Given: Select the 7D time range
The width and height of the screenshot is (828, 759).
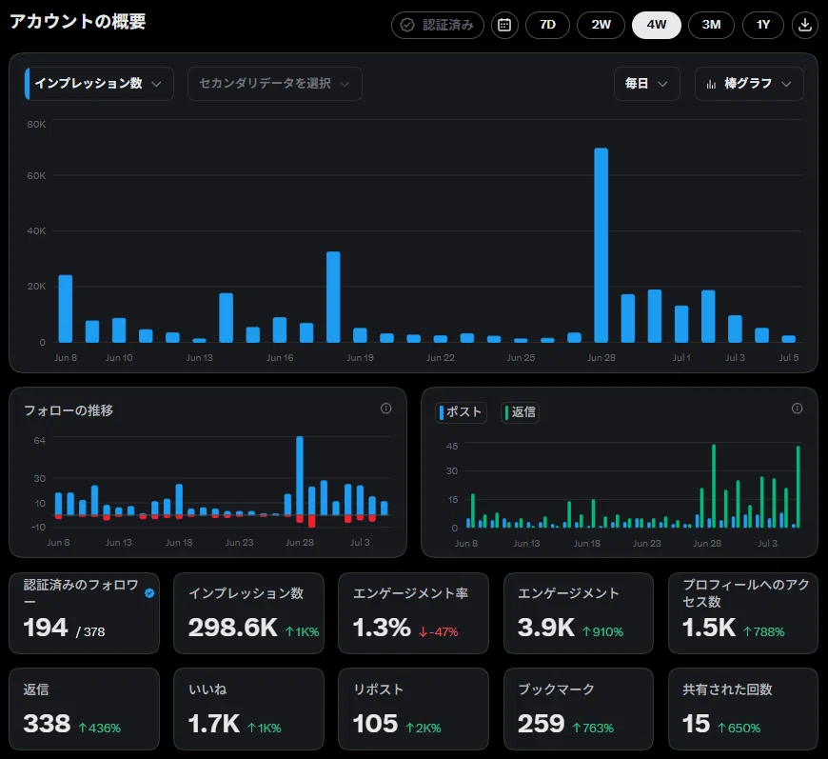Looking at the screenshot, I should point(547,25).
